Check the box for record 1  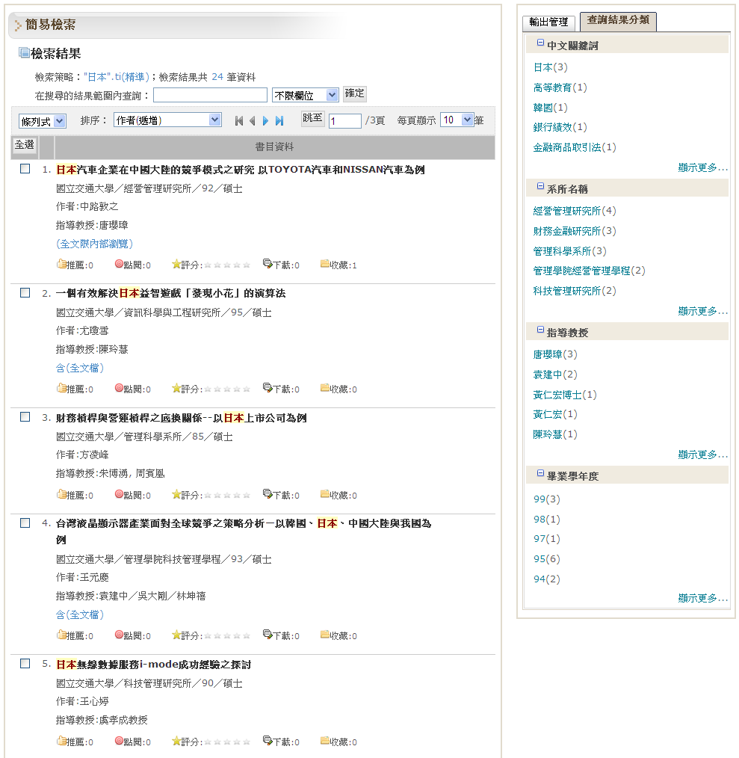(x=25, y=169)
